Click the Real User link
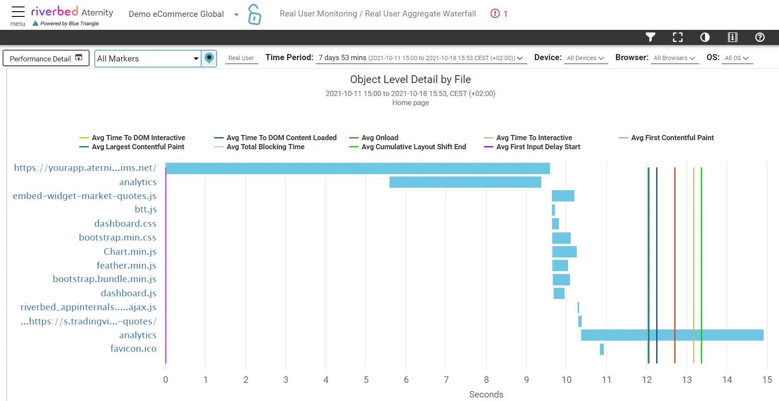The height and width of the screenshot is (401, 779). (241, 58)
